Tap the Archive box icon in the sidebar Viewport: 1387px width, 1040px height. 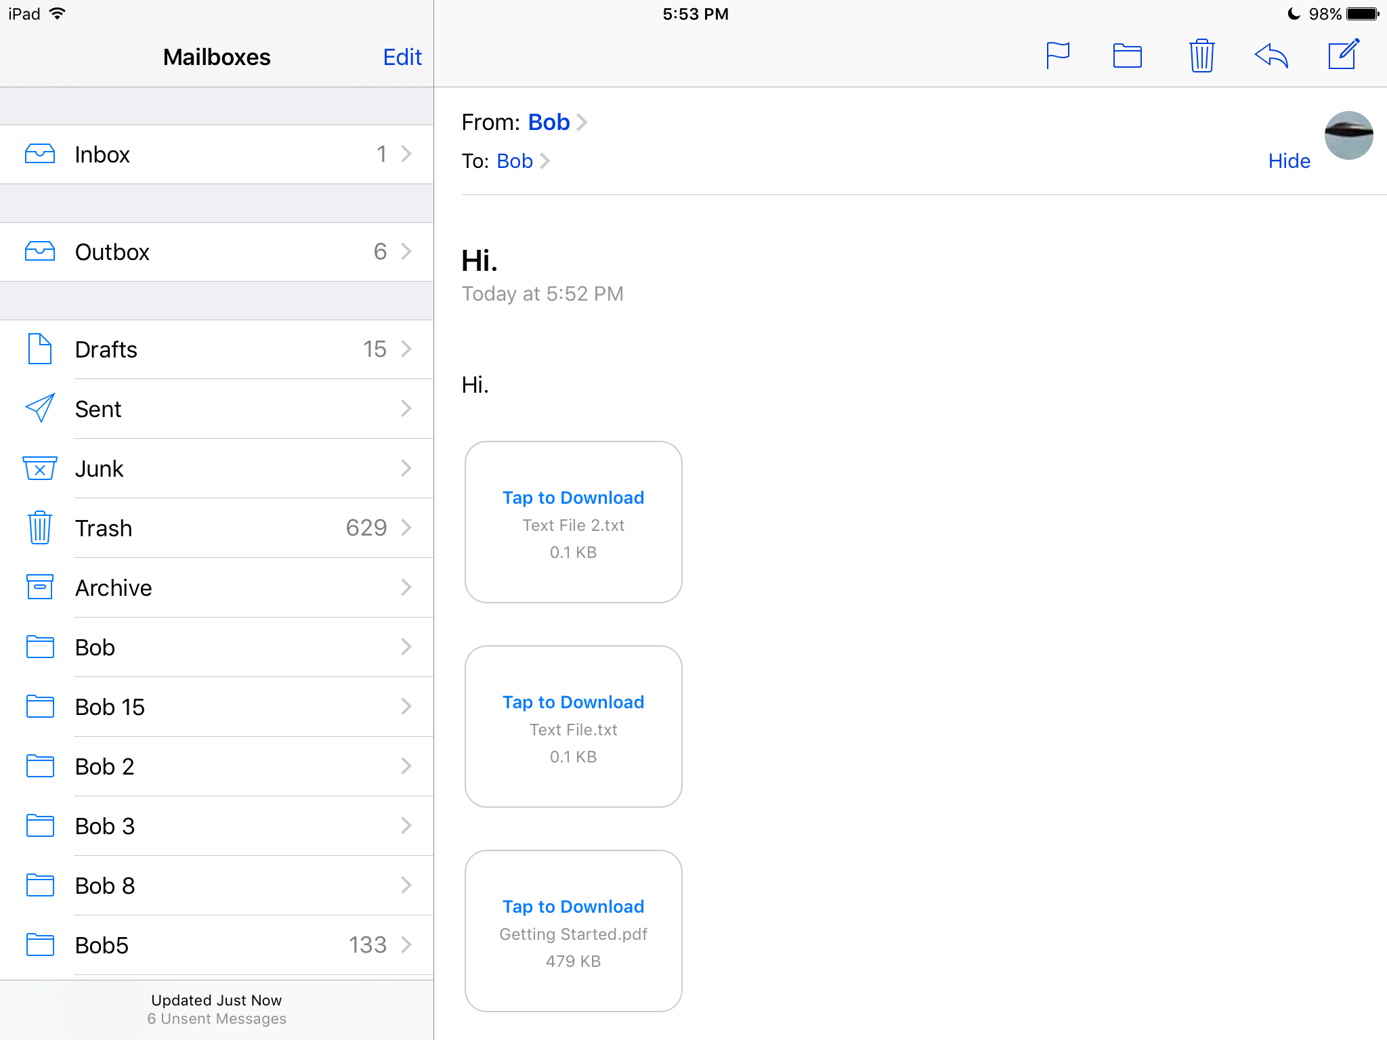pyautogui.click(x=40, y=587)
